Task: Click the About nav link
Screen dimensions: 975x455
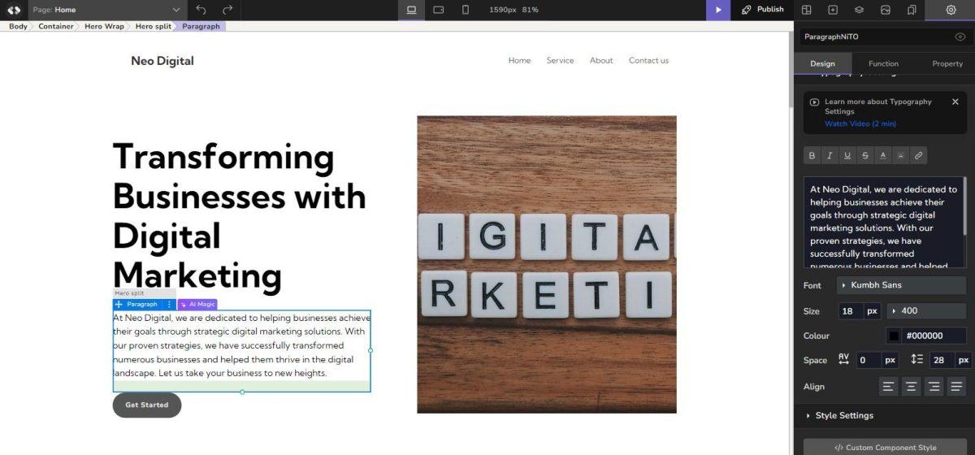Action: coord(601,60)
